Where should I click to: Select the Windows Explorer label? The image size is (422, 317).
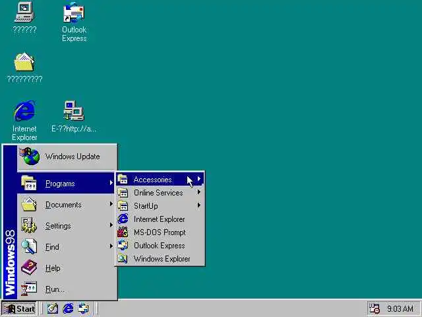162,259
